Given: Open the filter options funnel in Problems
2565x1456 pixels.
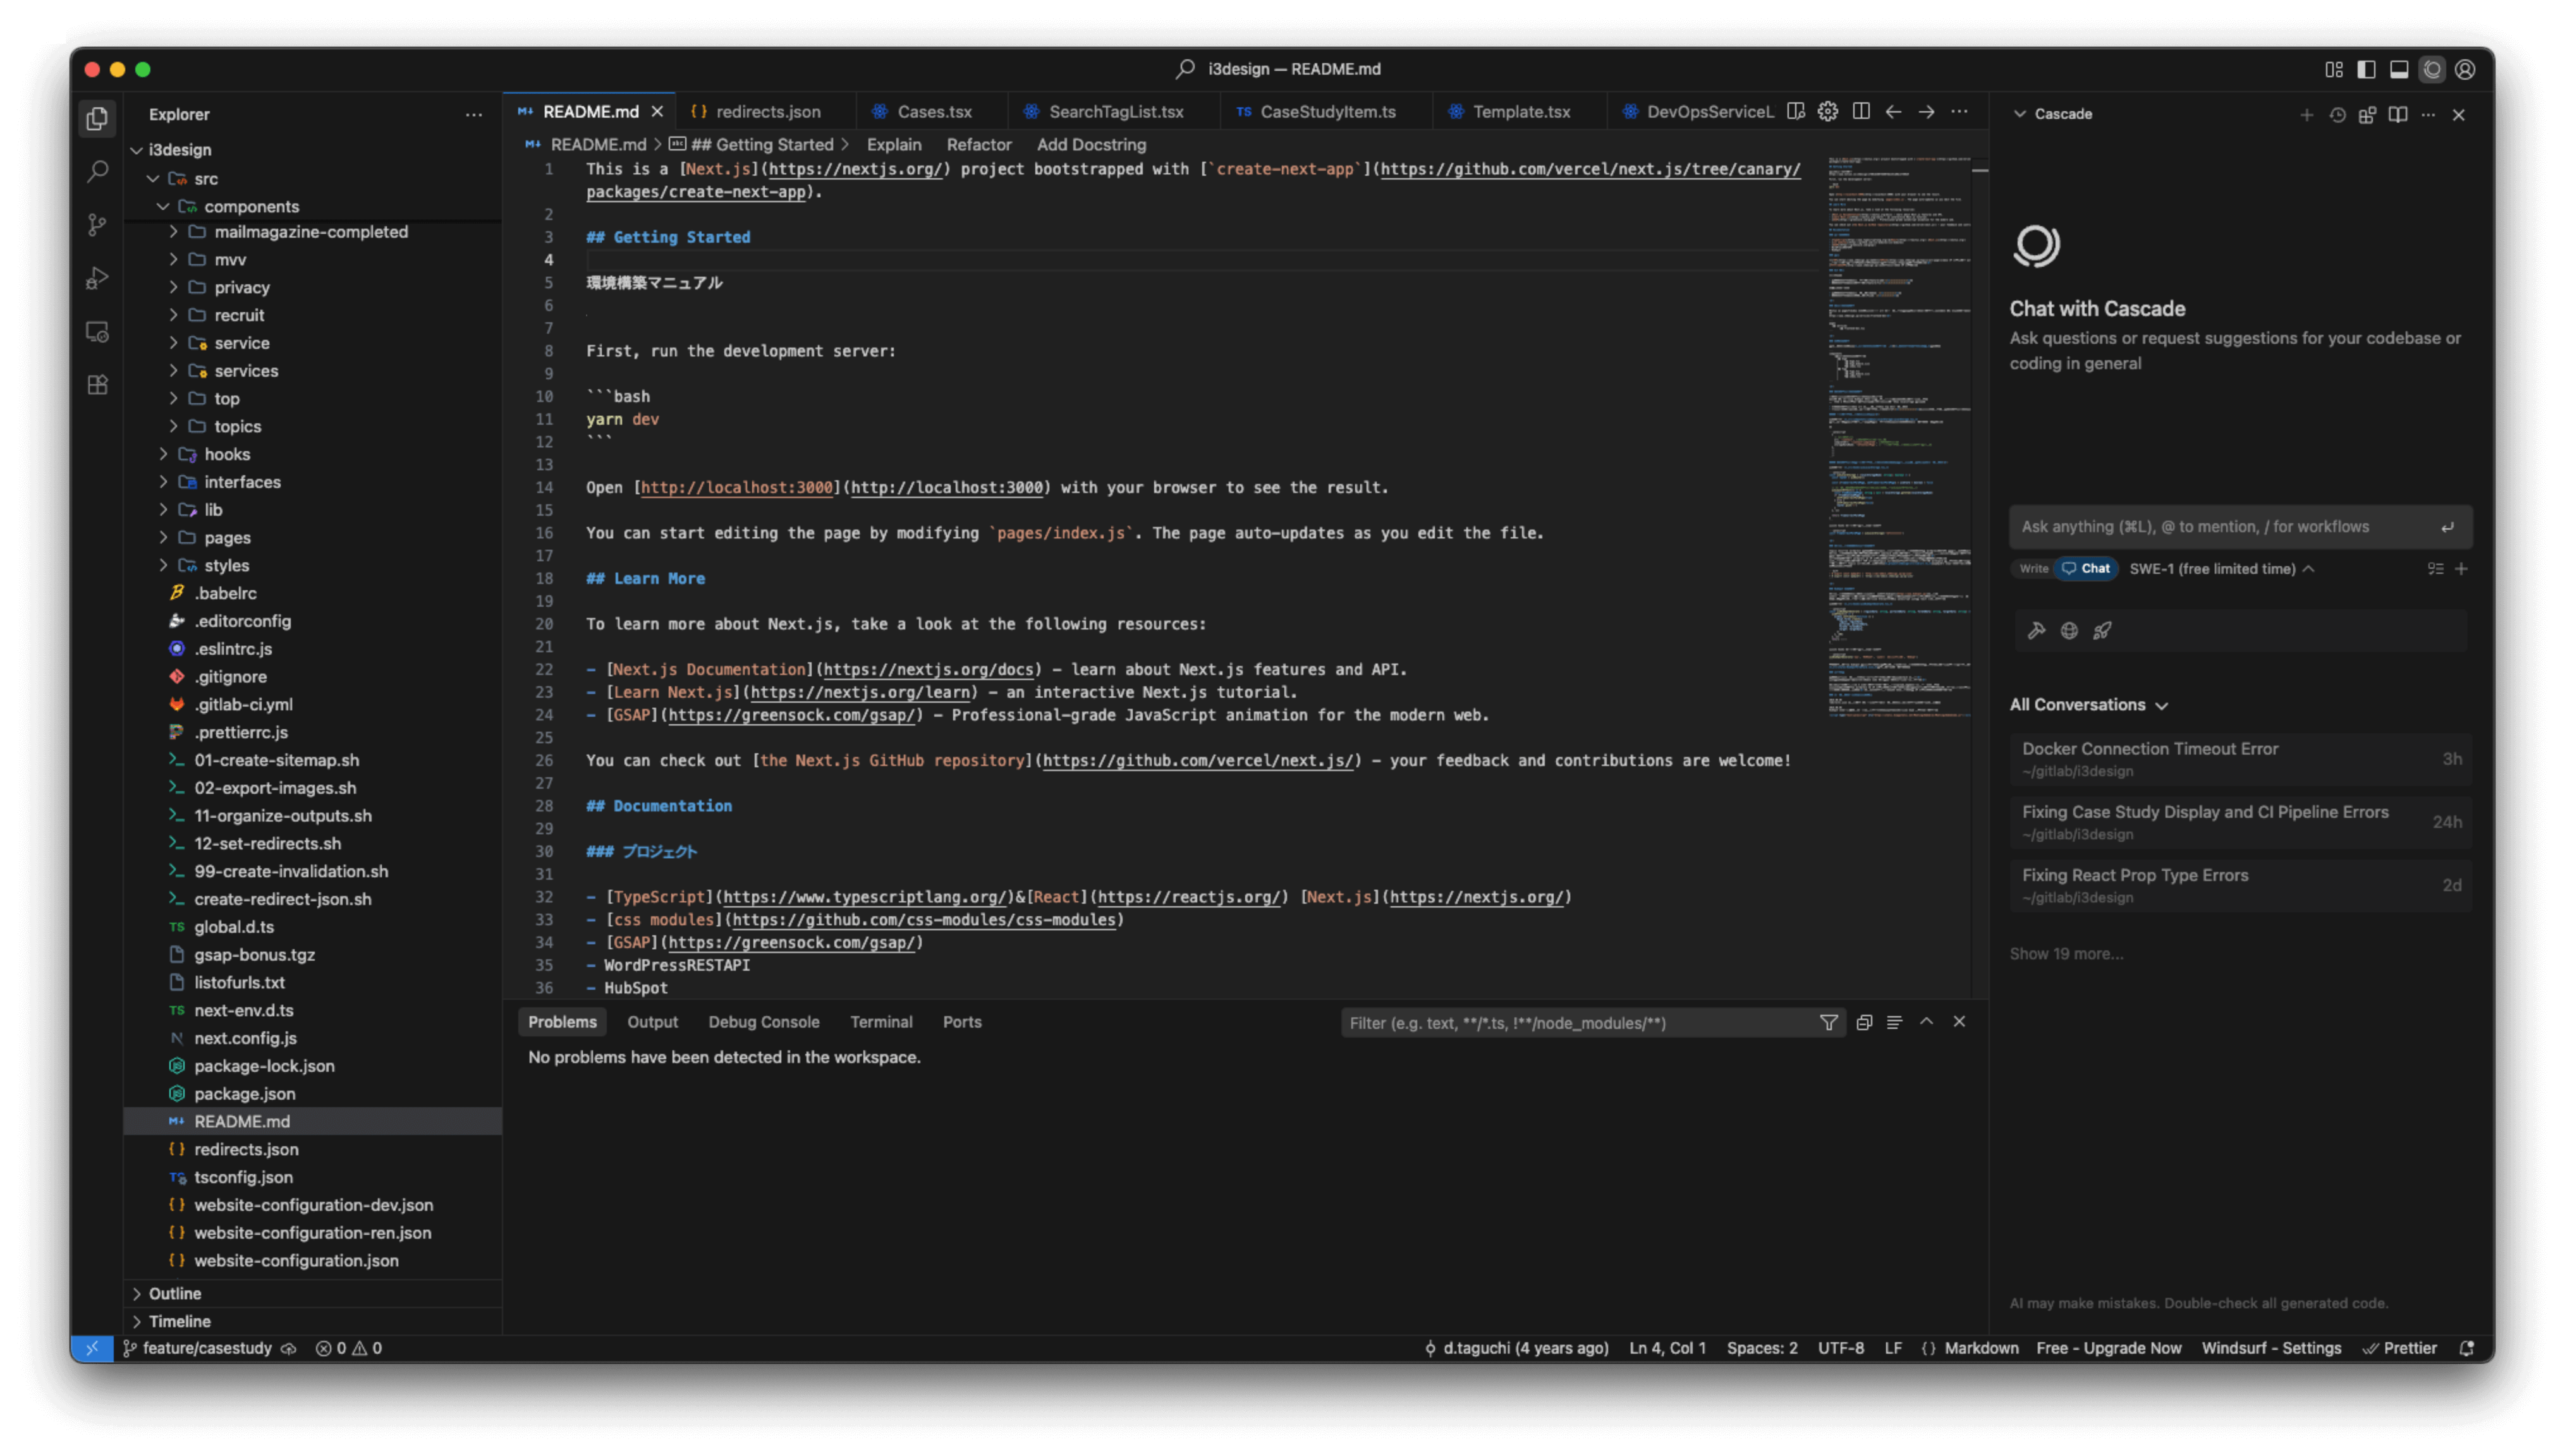Looking at the screenshot, I should (x=1828, y=1022).
